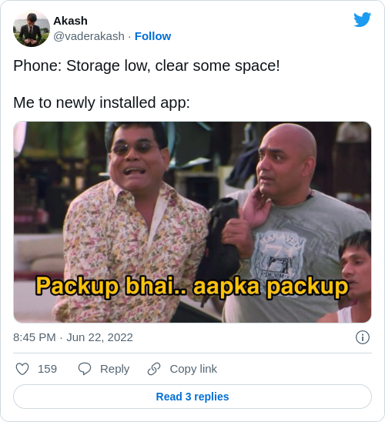The image size is (385, 422).
Task: Open the Akash display name link
Action: pos(70,21)
